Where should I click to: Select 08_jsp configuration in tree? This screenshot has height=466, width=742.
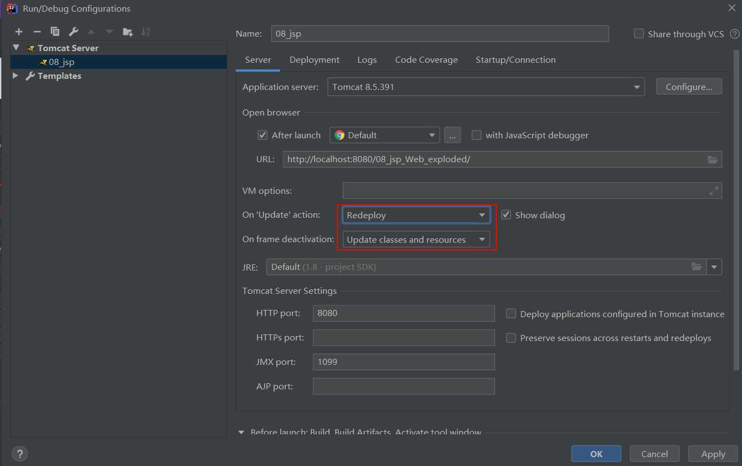[118, 62]
